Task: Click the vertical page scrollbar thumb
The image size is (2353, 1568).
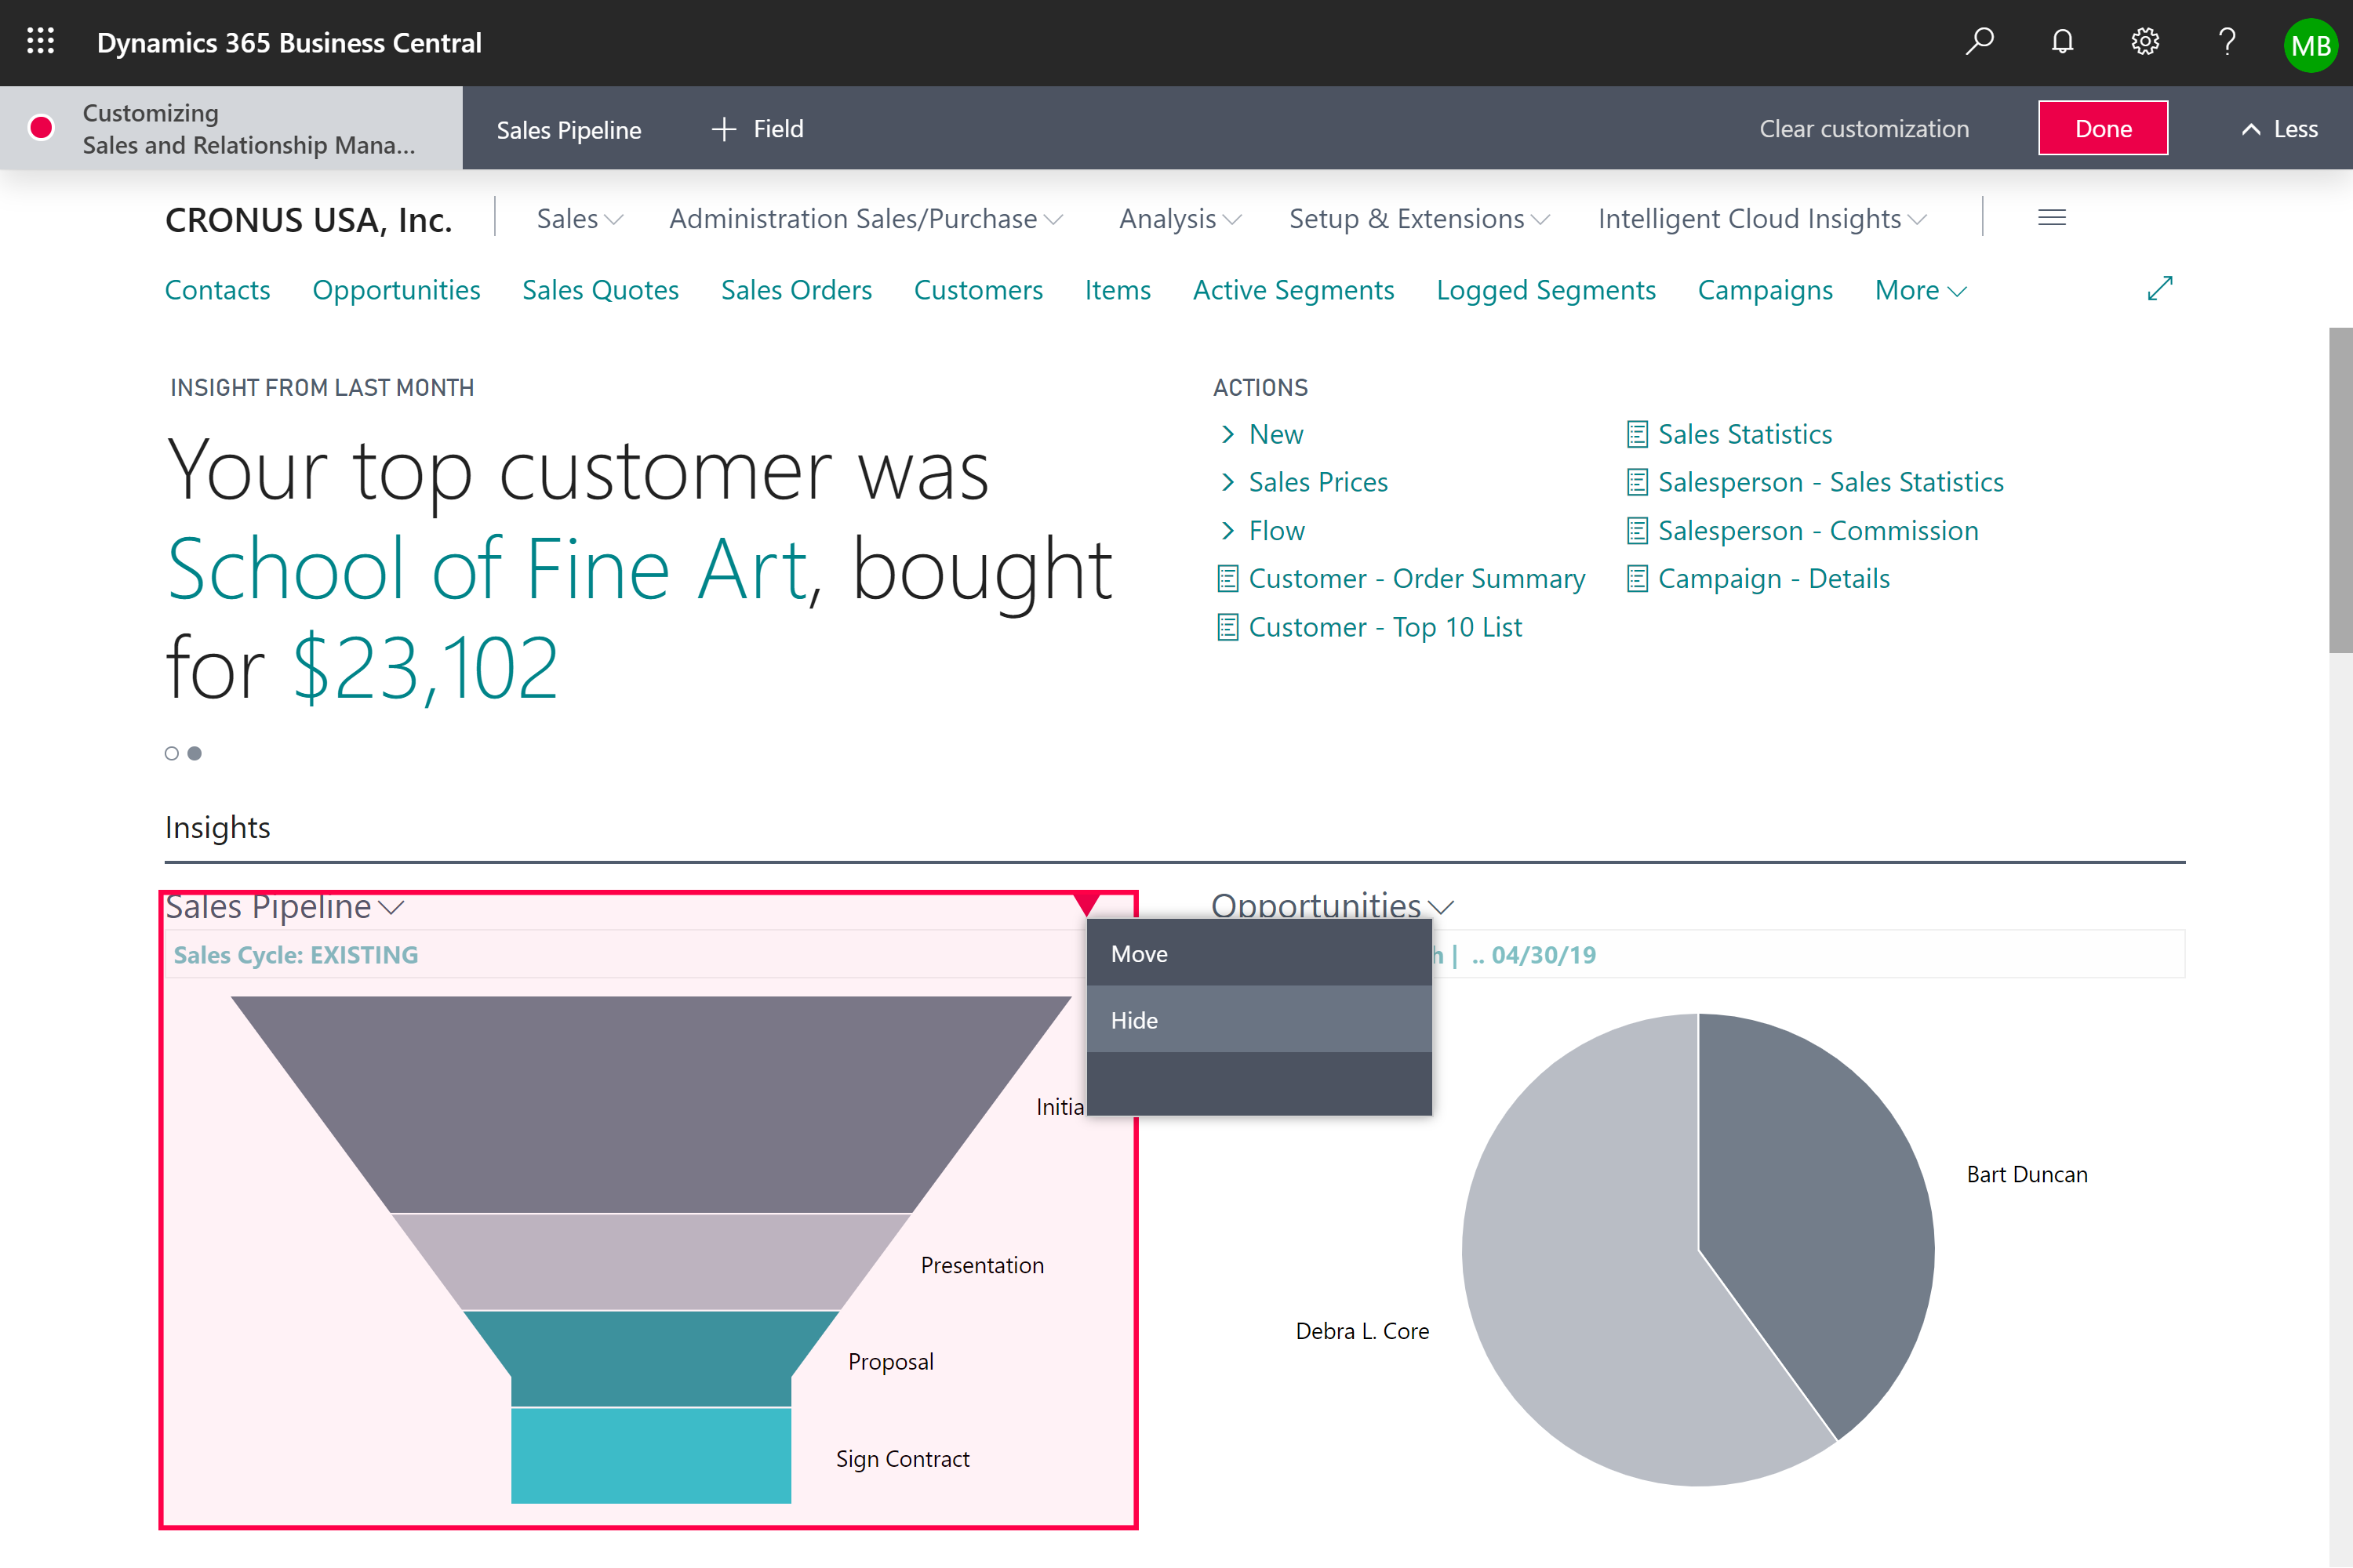Action: click(2340, 490)
